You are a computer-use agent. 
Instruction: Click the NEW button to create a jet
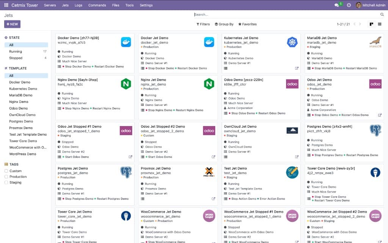[12, 24]
